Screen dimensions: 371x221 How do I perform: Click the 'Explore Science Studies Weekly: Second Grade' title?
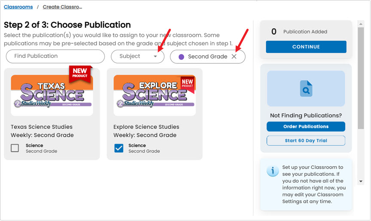click(146, 131)
